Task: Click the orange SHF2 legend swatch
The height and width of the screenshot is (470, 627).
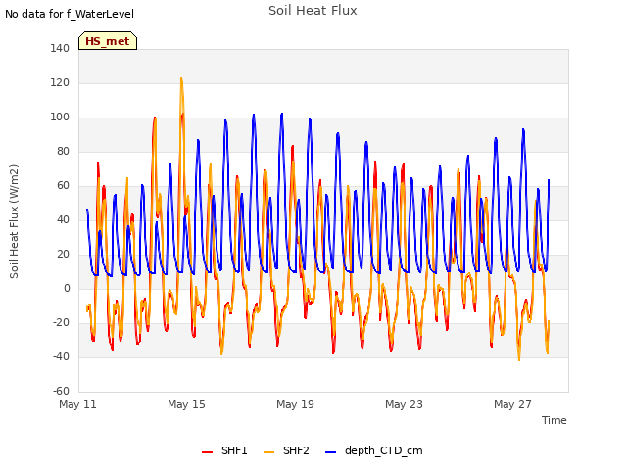Action: pos(269,452)
